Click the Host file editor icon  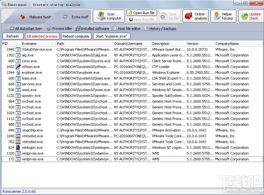pyautogui.click(x=114, y=28)
